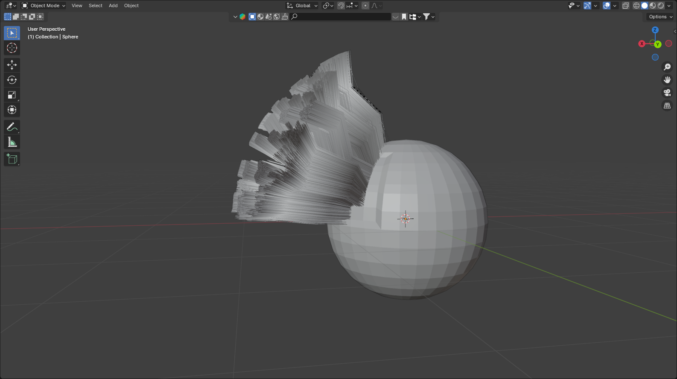Toggle proportional editing

click(365, 6)
